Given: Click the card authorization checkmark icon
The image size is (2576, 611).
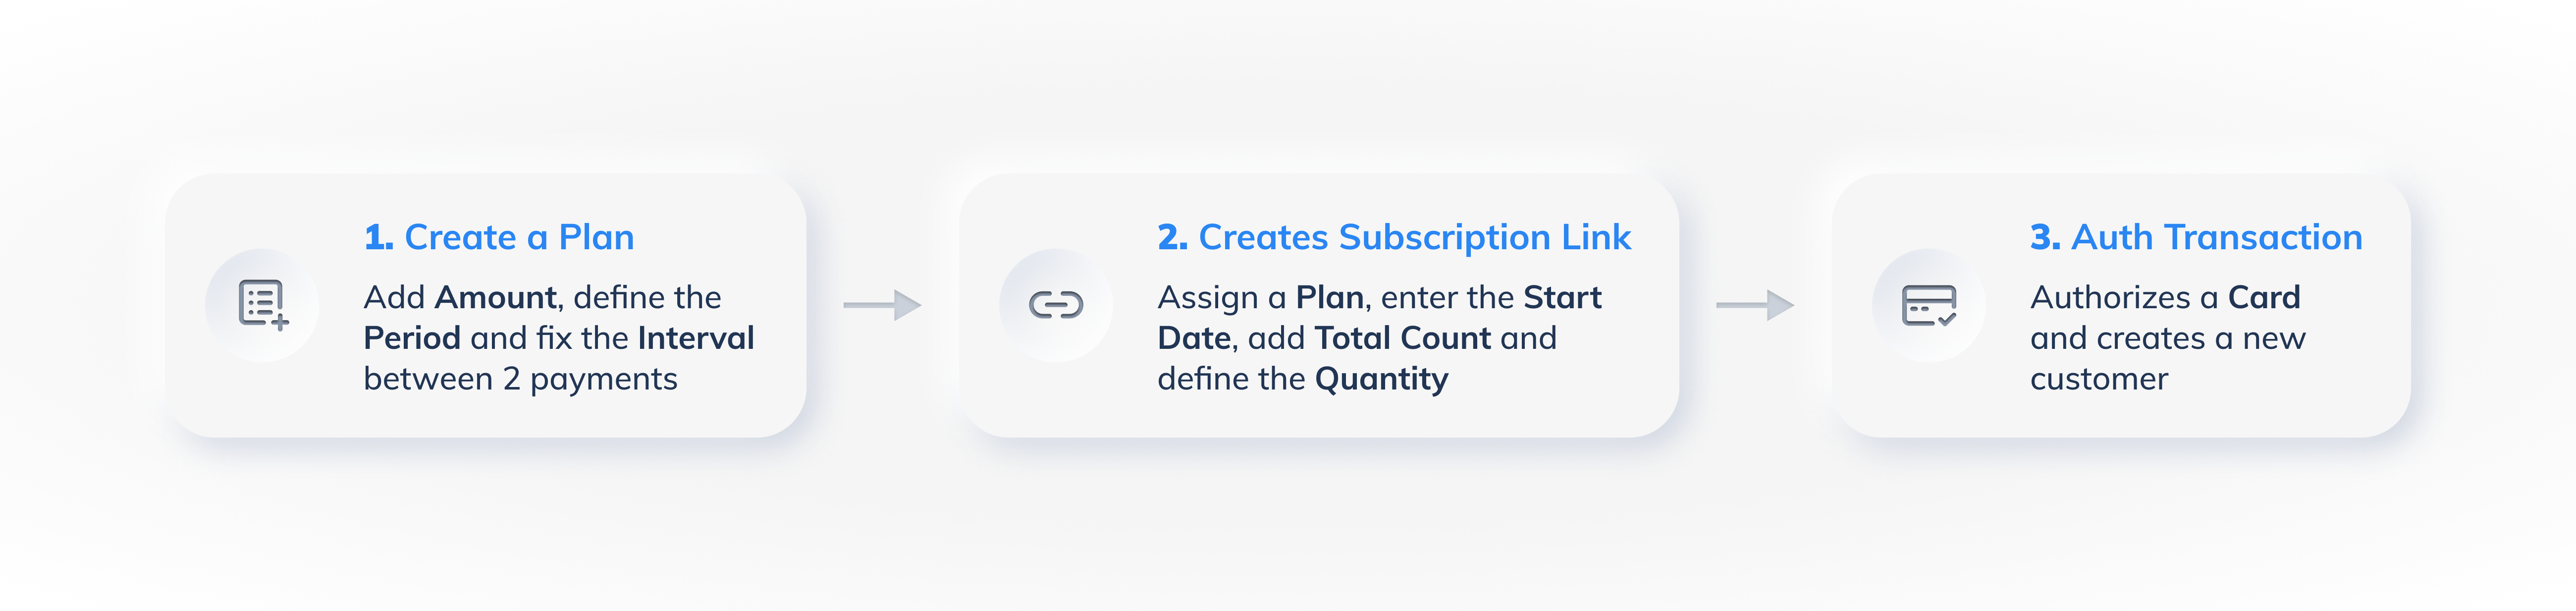Looking at the screenshot, I should point(1929,305).
